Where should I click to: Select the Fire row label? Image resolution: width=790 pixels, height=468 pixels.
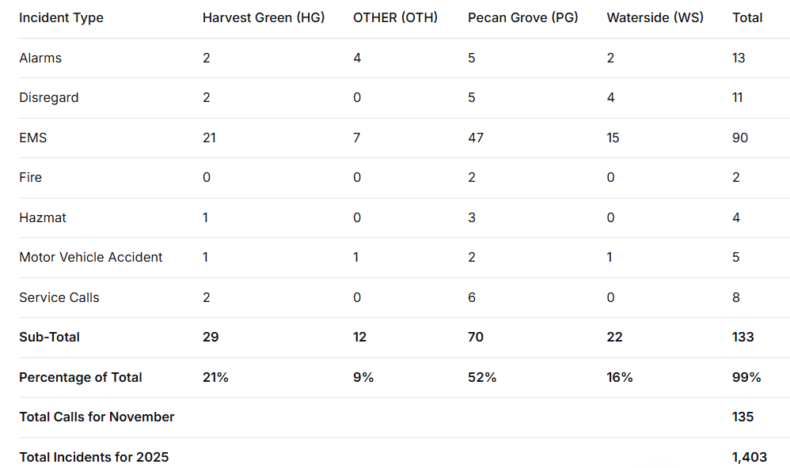[x=30, y=177]
